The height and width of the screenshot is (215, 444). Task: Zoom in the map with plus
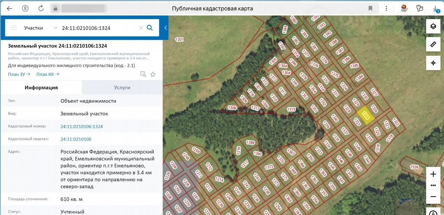[x=433, y=174]
